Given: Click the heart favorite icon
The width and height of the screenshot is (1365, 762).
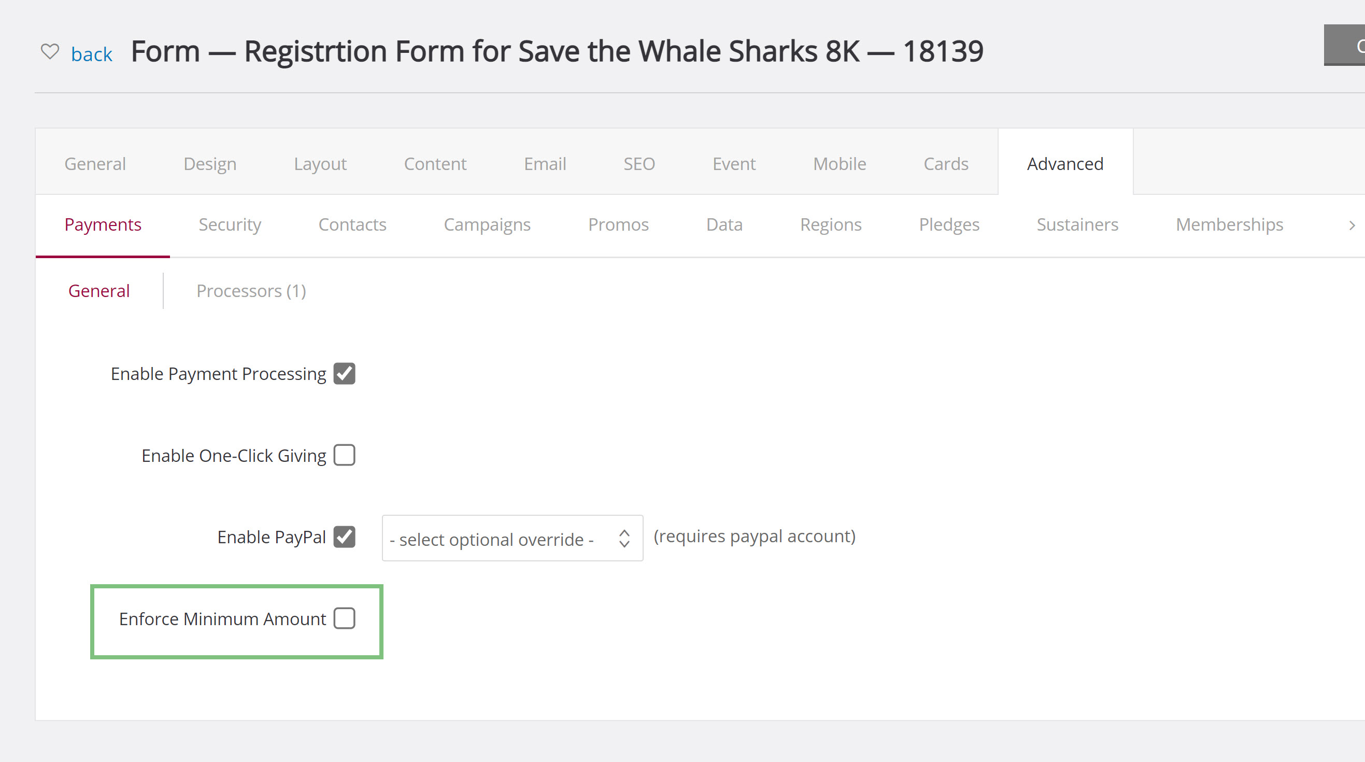Looking at the screenshot, I should click(x=50, y=51).
